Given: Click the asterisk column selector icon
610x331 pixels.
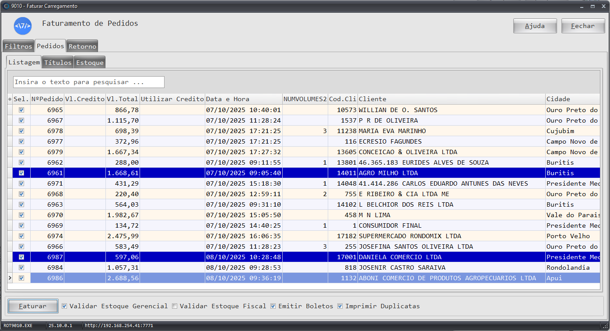Looking at the screenshot, I should 10,99.
